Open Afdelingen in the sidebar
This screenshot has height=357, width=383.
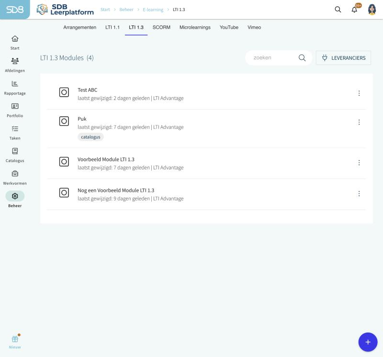point(15,65)
